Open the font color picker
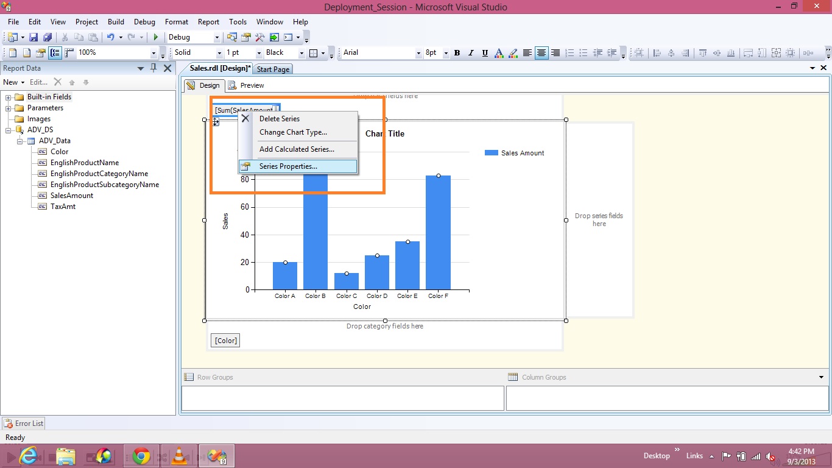The image size is (832, 468). tap(499, 53)
